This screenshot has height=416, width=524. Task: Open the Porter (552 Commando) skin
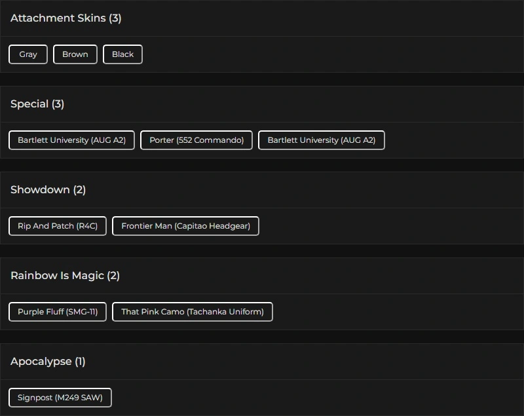click(x=196, y=140)
